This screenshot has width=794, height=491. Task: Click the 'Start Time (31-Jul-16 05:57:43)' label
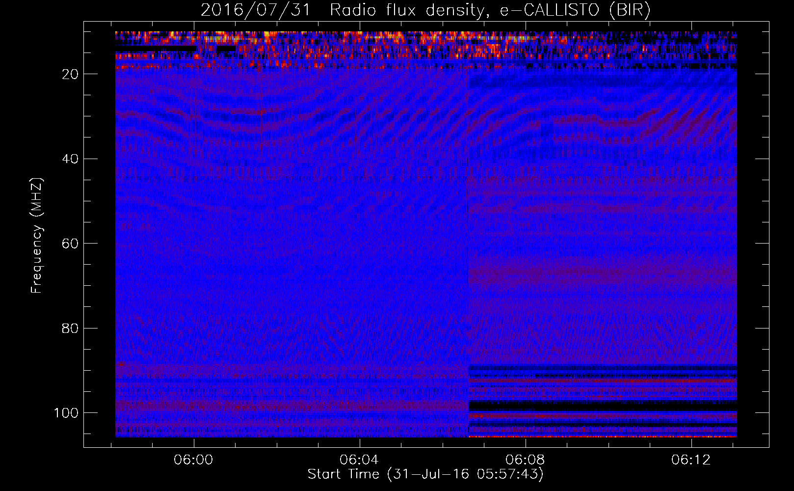click(x=425, y=474)
